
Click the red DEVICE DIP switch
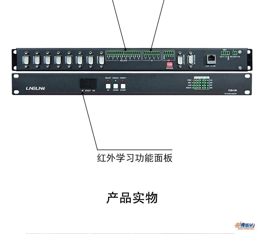(170, 64)
